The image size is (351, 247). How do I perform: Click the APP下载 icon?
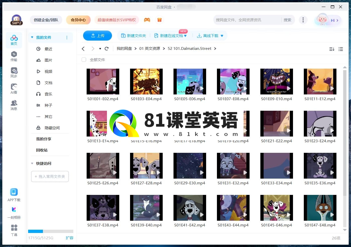click(x=14, y=192)
